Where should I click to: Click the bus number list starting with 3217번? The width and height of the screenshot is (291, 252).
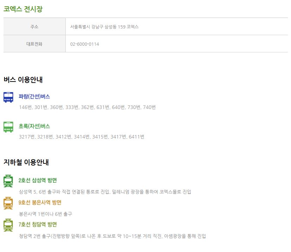tap(82, 137)
